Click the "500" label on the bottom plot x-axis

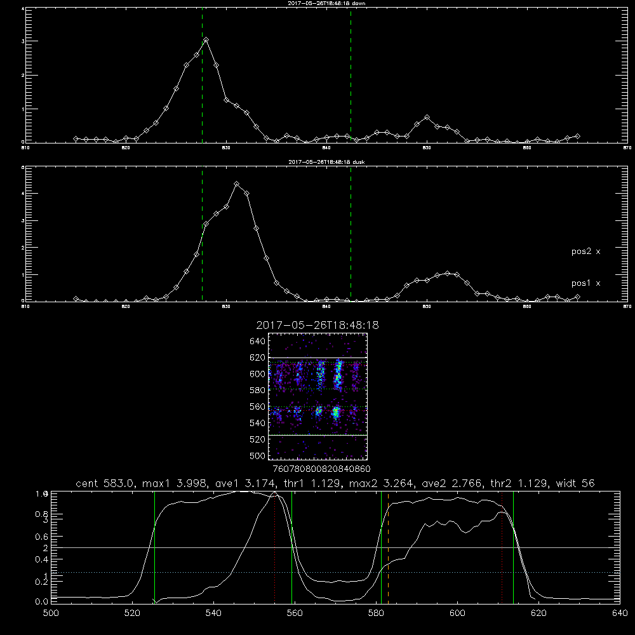coord(51,613)
